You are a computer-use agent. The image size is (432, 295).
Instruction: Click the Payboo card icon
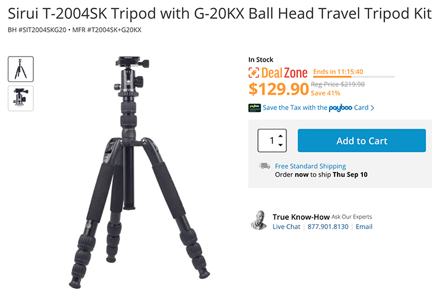click(254, 108)
